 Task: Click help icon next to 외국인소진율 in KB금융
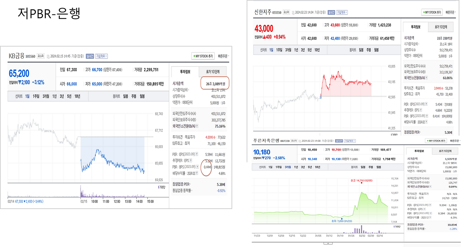click(197, 126)
